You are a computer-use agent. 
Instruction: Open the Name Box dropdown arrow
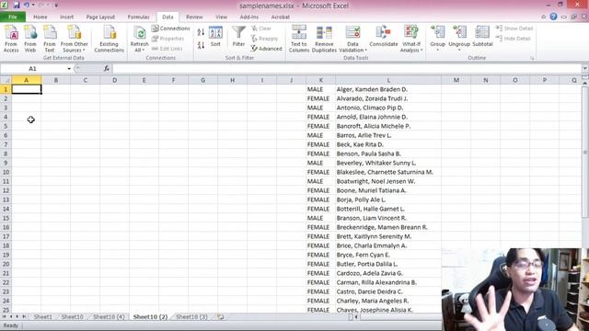pyautogui.click(x=69, y=69)
